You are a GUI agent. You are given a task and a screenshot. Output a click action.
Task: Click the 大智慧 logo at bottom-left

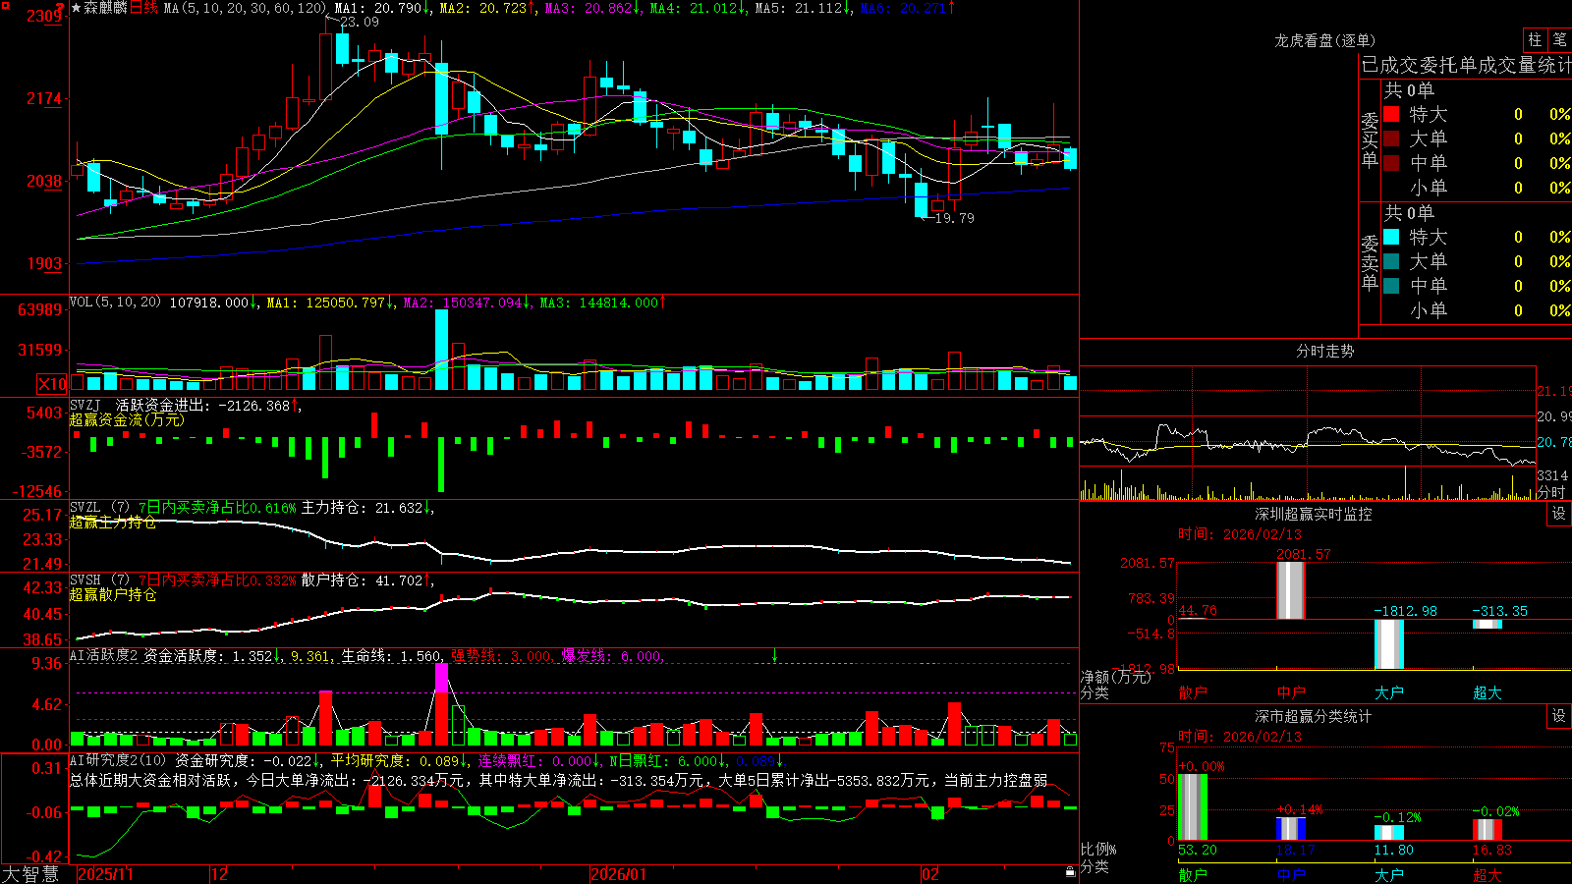point(30,874)
